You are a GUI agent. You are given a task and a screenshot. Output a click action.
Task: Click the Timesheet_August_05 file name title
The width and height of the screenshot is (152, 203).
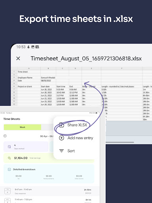86,58
